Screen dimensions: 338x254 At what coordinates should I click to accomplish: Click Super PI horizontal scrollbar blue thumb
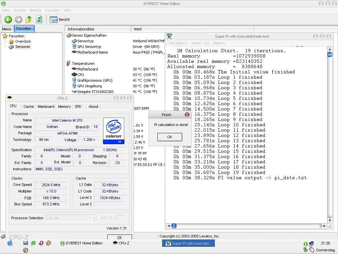click(x=174, y=226)
